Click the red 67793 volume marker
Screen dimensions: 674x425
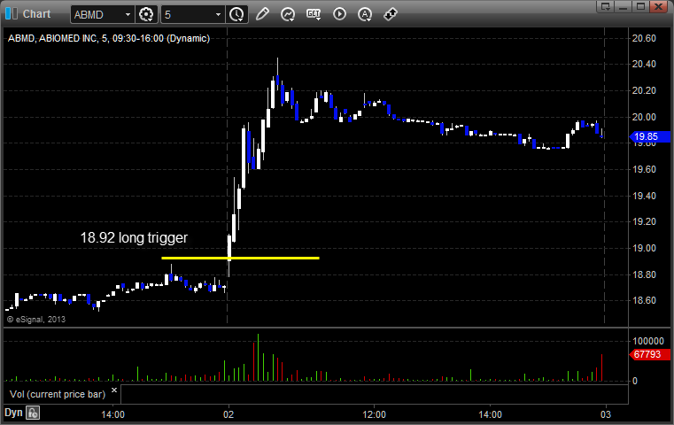coord(649,354)
